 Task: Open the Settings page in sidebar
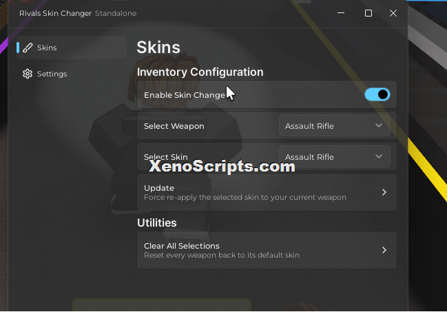pos(71,74)
